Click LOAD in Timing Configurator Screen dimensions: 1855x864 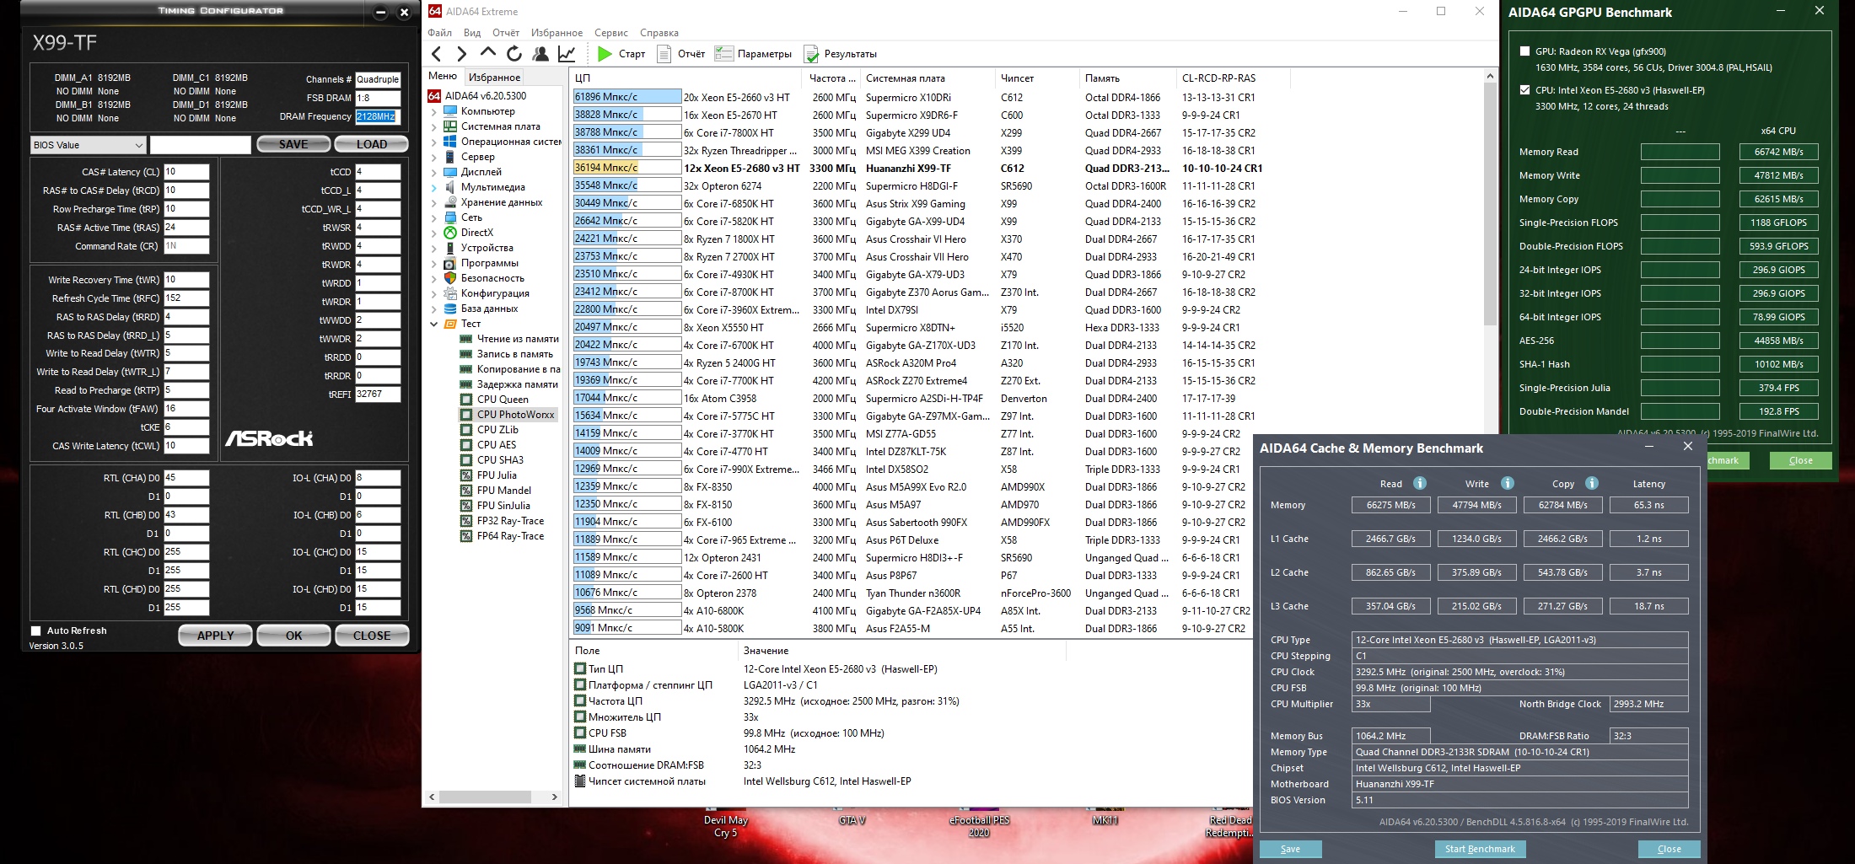click(372, 144)
